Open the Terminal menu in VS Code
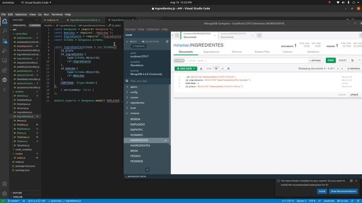 coord(57,14)
